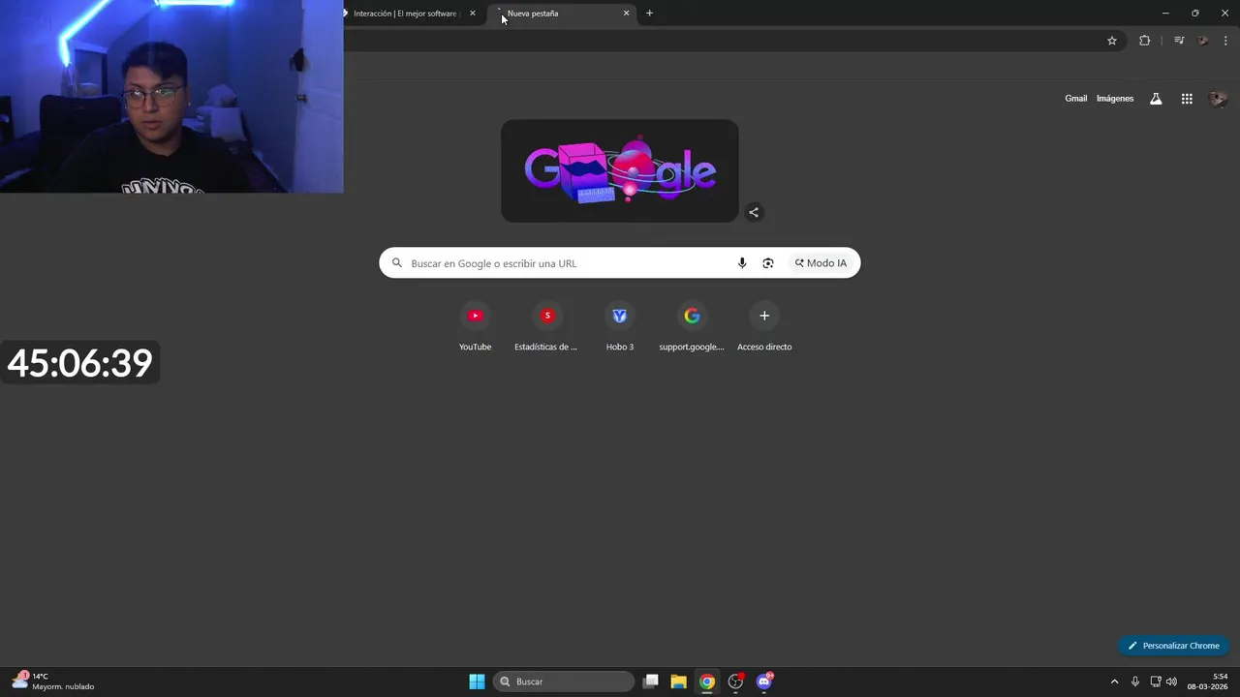The width and height of the screenshot is (1240, 697).
Task: Open the Estadísticas de... shortcut
Action: coord(546,327)
